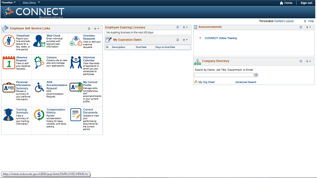Open the Web Clock icon
Viewport: 317px width, 178px height.
click(x=39, y=41)
